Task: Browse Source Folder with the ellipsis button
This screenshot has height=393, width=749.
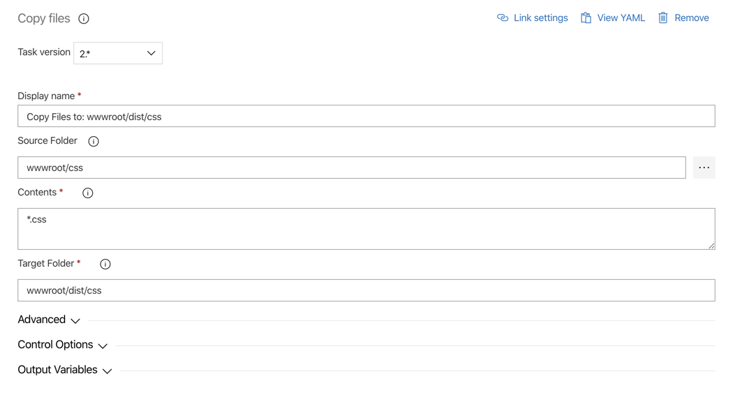Action: pyautogui.click(x=704, y=168)
